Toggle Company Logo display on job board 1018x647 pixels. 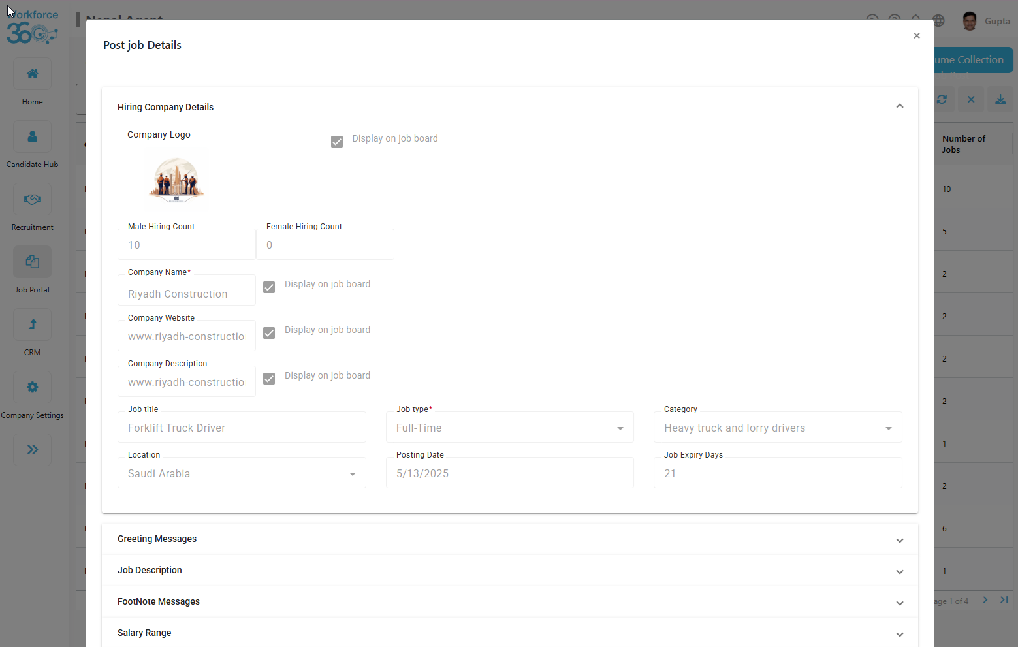[x=337, y=142]
